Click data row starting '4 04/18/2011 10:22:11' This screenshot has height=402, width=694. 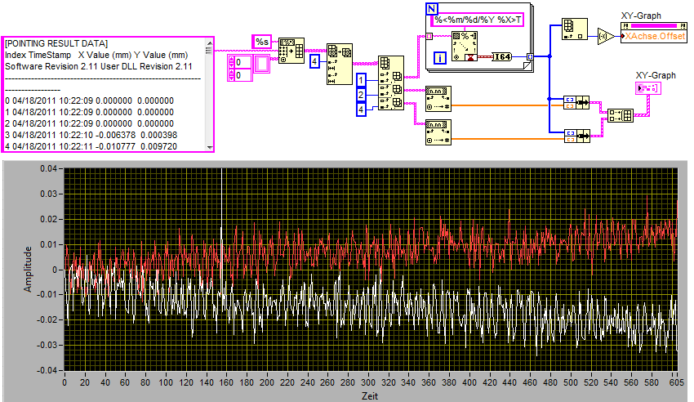tap(91, 146)
